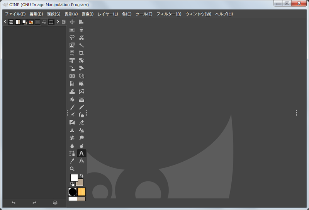Select the Clone stamp tool
309x210 pixels.
click(x=72, y=130)
